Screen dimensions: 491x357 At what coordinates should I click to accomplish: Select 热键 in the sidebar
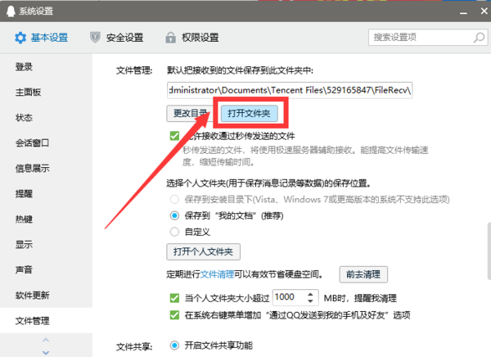click(x=25, y=219)
